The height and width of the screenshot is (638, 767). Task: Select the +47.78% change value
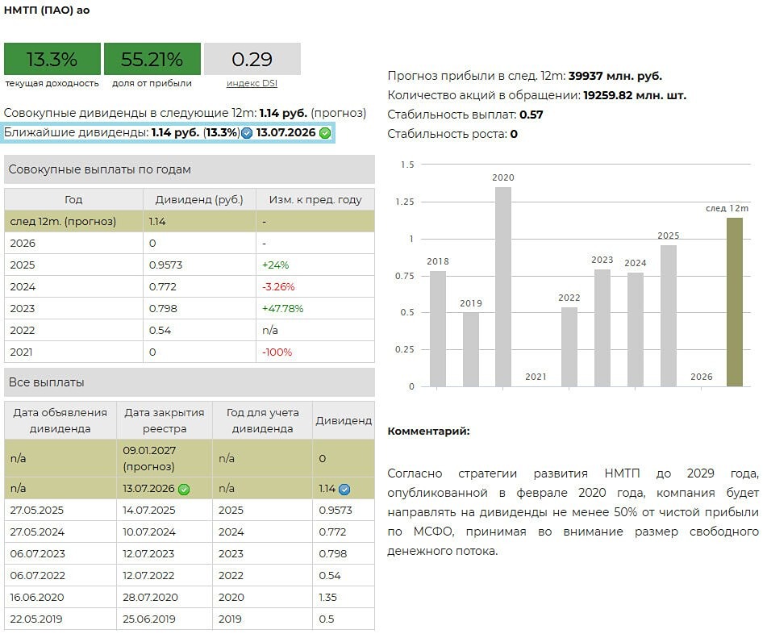click(283, 309)
